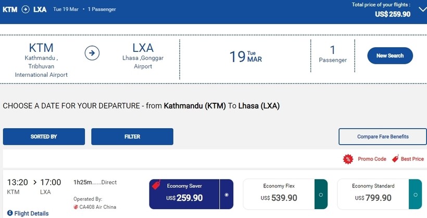Click the 19 Tue MAR departure date

tap(246, 56)
